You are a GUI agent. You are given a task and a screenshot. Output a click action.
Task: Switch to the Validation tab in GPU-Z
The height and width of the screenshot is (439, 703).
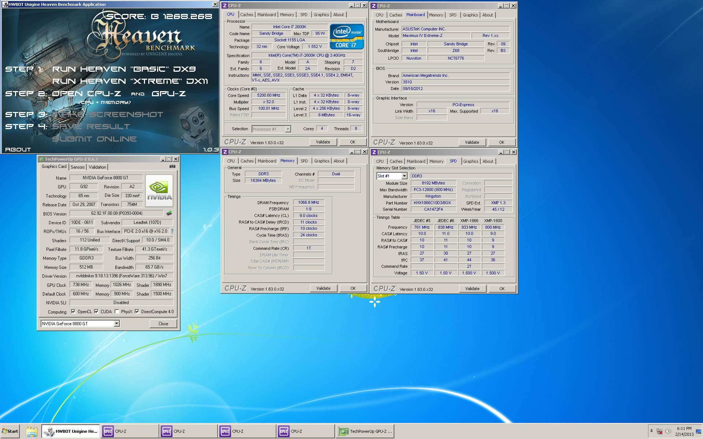tap(97, 167)
